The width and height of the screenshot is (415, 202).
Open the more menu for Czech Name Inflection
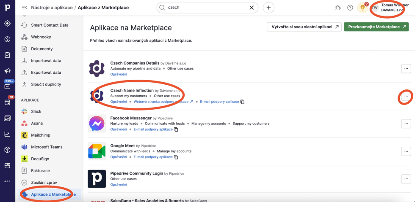coord(406,96)
